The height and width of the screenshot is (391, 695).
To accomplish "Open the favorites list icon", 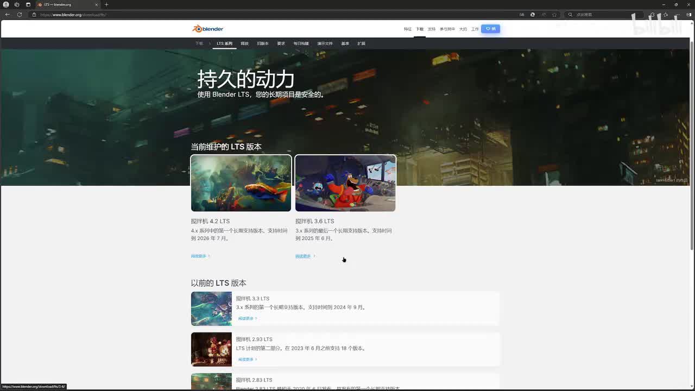I will click(666, 15).
